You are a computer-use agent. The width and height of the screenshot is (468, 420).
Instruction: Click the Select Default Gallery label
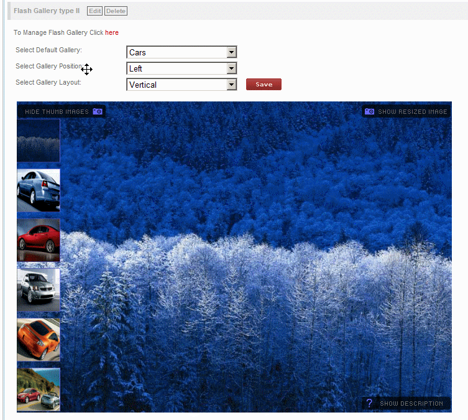tap(48, 50)
